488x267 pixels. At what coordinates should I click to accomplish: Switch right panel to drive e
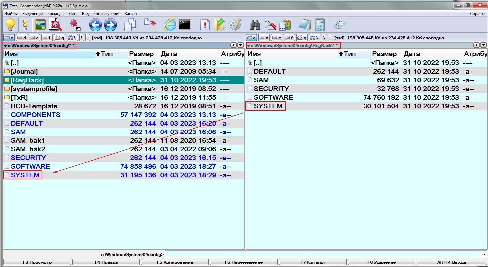[x=277, y=38]
